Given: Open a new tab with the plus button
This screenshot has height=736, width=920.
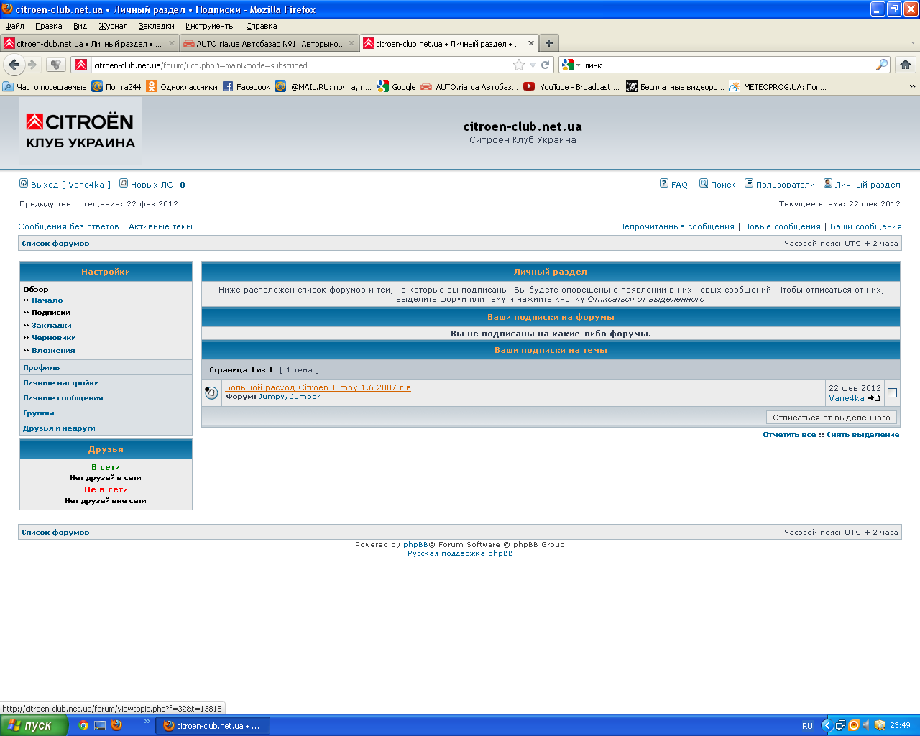Looking at the screenshot, I should click(549, 43).
